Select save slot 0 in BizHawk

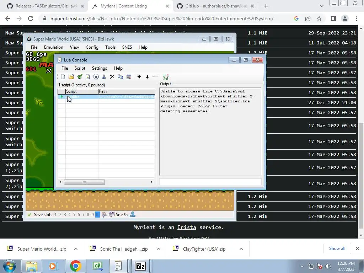97,215
